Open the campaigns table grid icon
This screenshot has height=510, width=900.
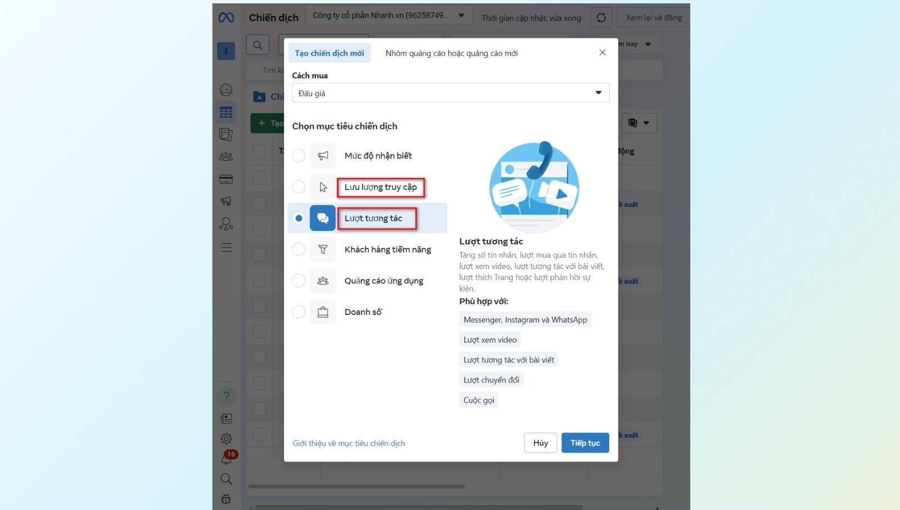226,113
